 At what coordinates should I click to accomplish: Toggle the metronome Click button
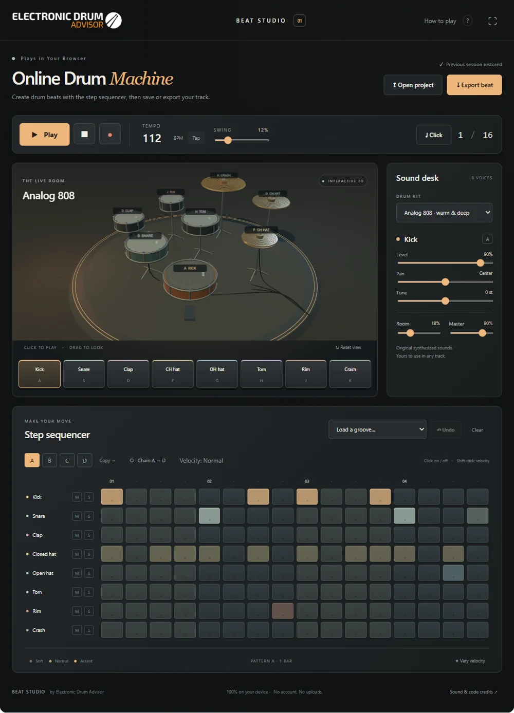pyautogui.click(x=434, y=135)
